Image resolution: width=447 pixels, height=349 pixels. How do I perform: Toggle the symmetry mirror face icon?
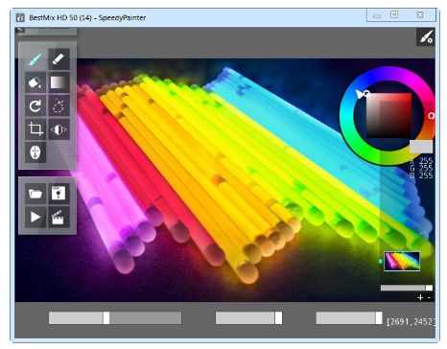coord(35,152)
